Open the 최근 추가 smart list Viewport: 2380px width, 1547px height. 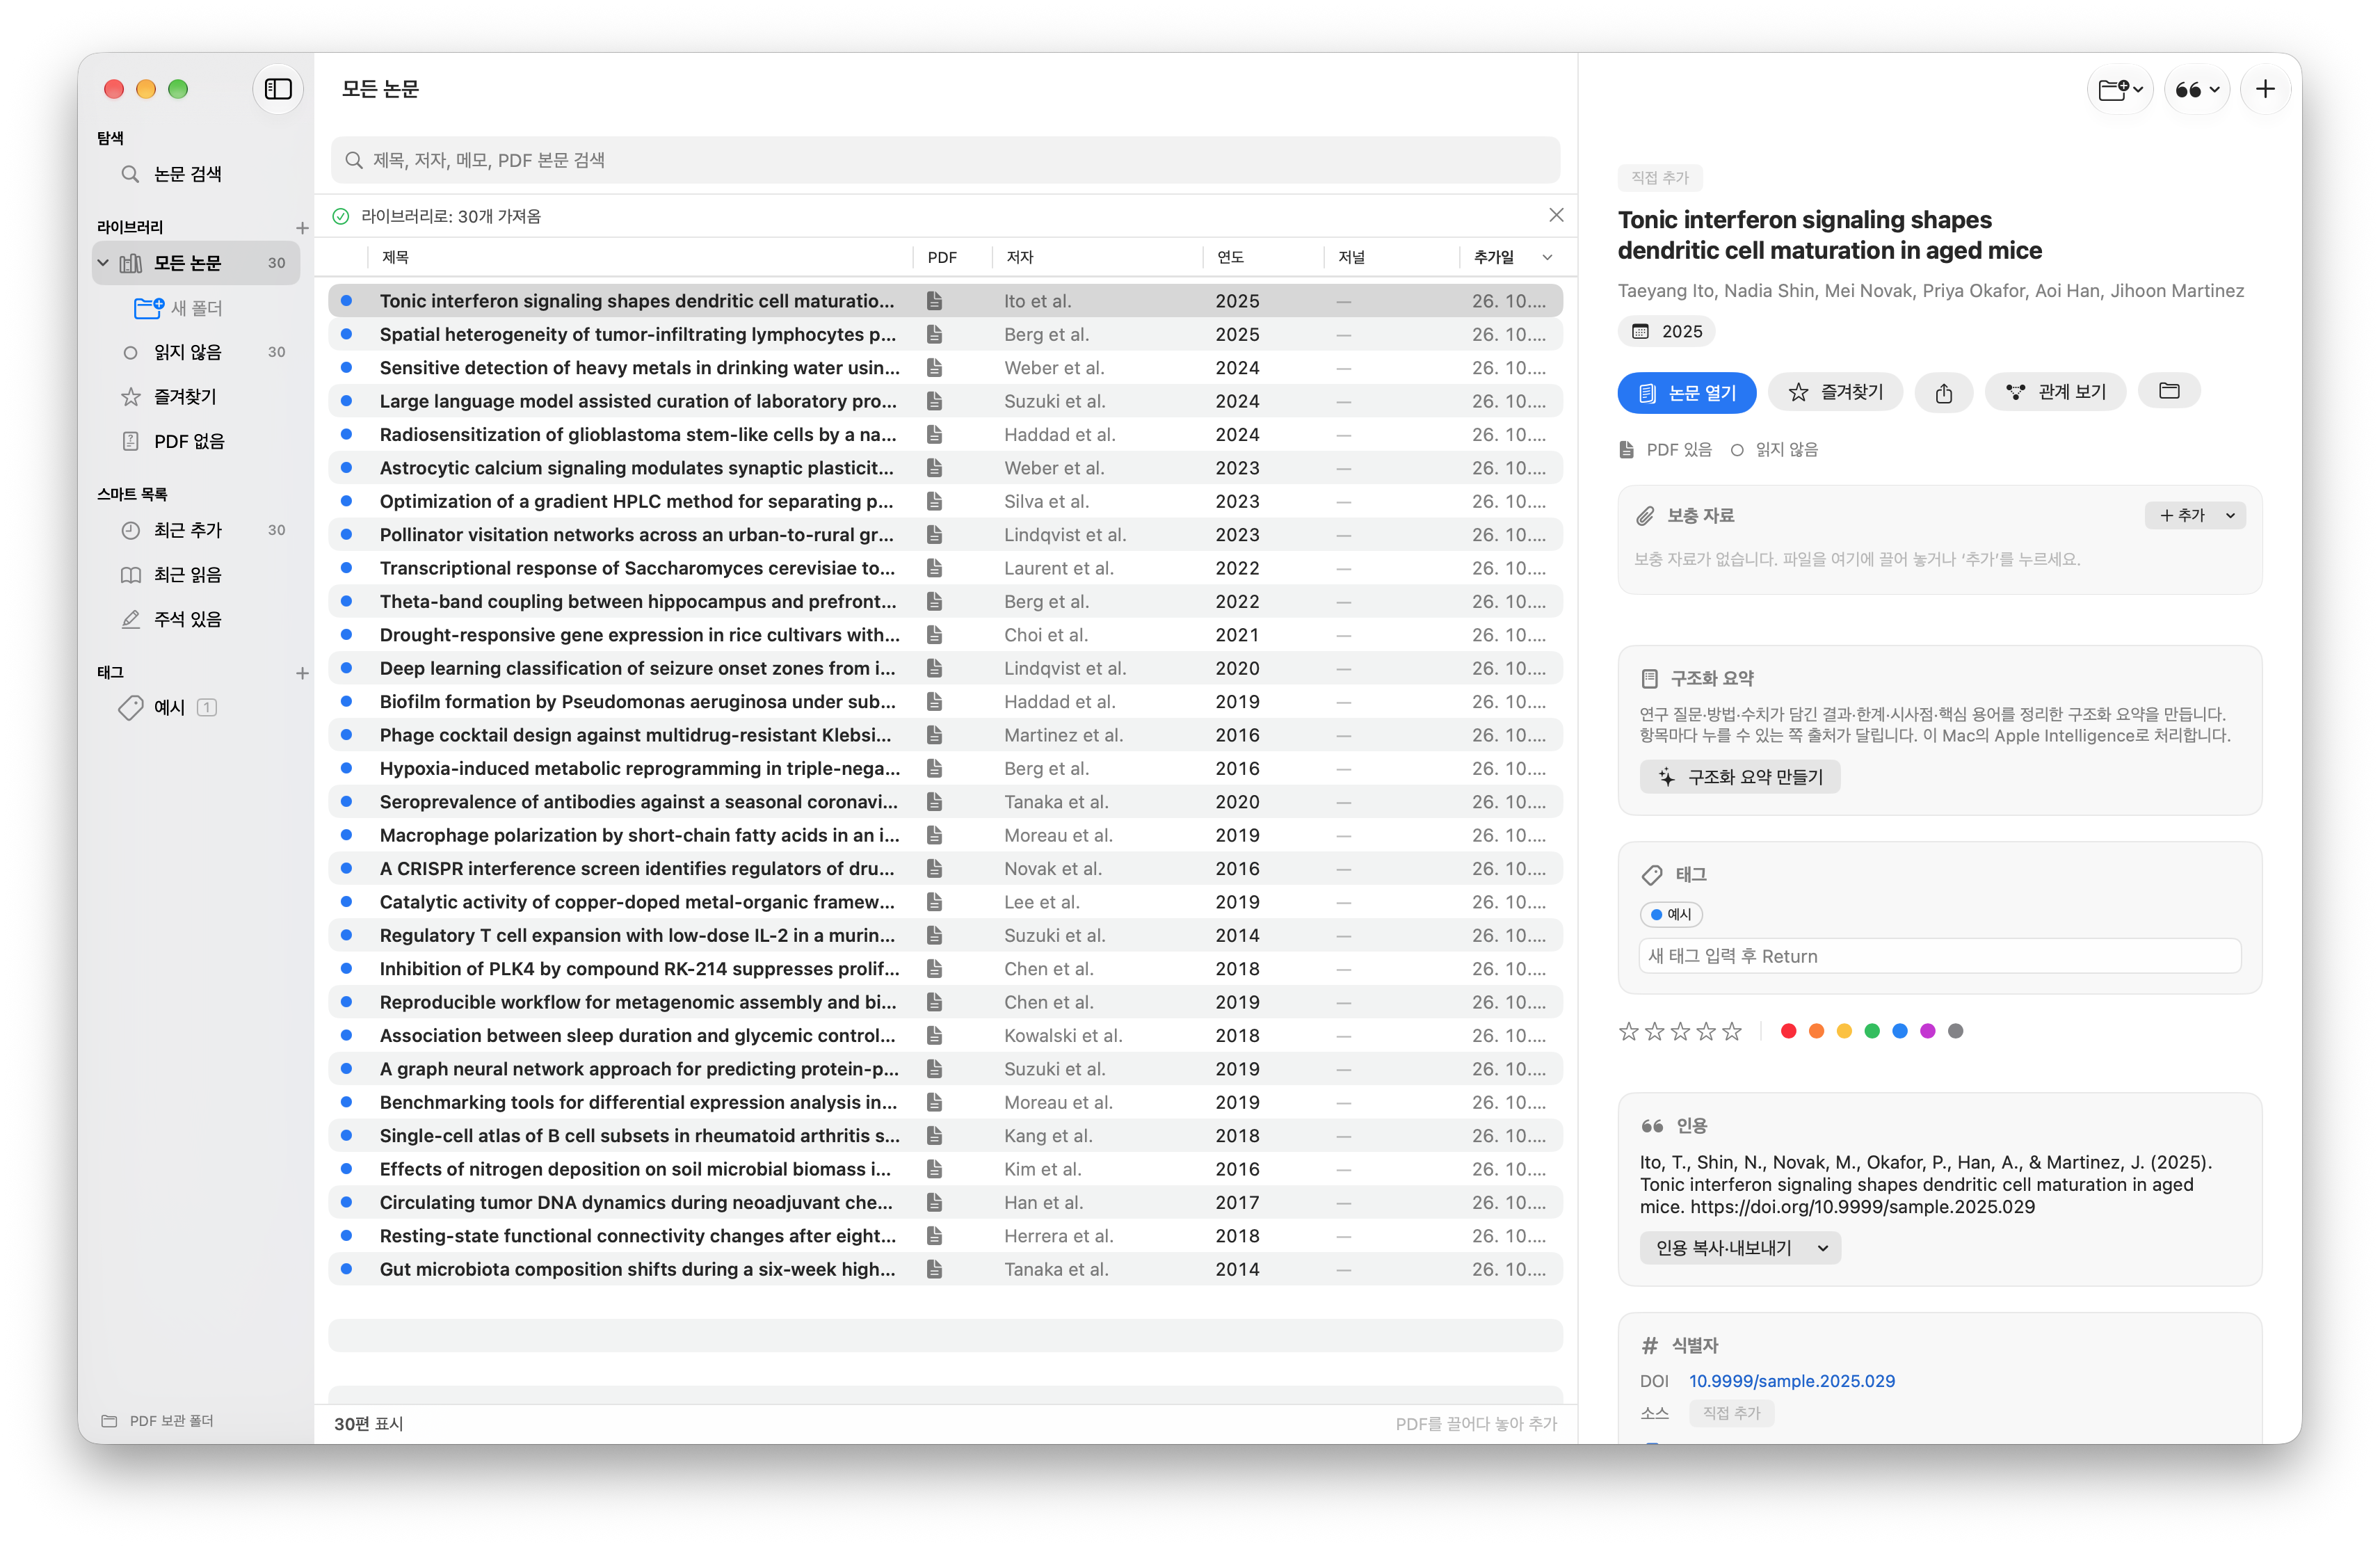coord(196,530)
